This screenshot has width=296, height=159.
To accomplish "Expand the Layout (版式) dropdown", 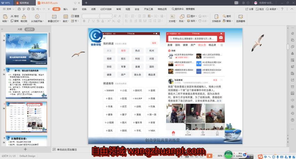I will [68, 21].
